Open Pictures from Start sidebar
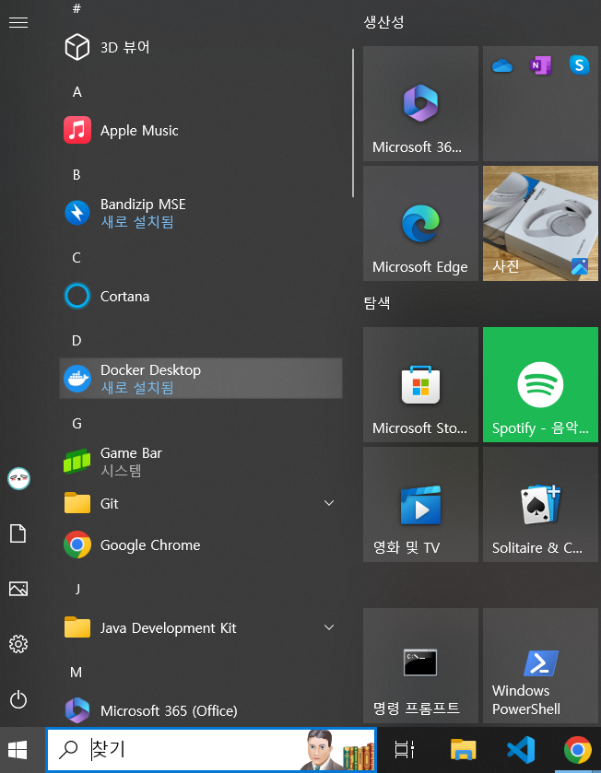This screenshot has height=773, width=601. point(18,589)
